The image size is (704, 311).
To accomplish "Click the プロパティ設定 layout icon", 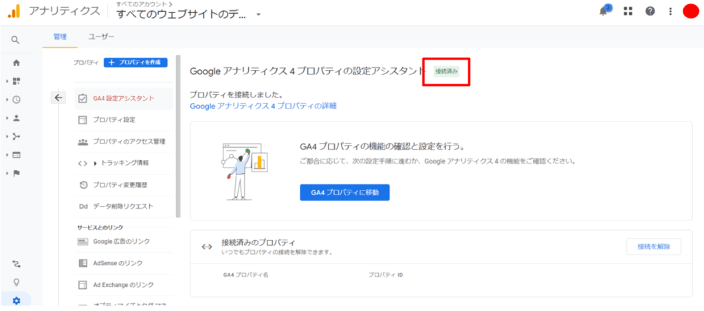I will 82,120.
